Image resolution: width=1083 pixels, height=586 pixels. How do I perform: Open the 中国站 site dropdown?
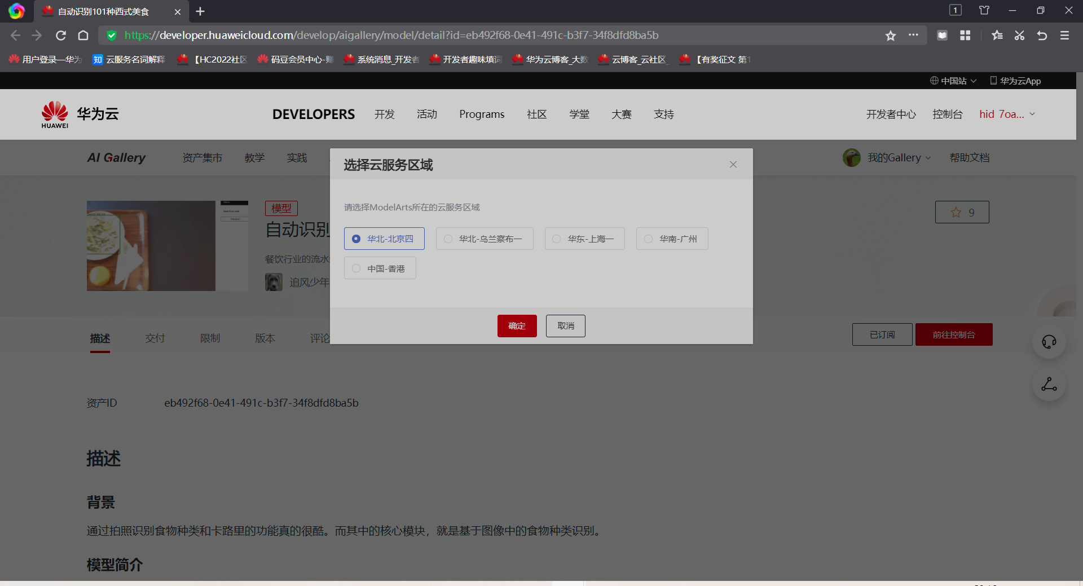tap(953, 81)
